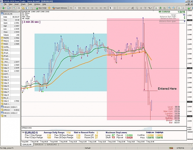Toggle the Expert Advisors button
The width and height of the screenshot is (193, 150).
[x=60, y=8]
